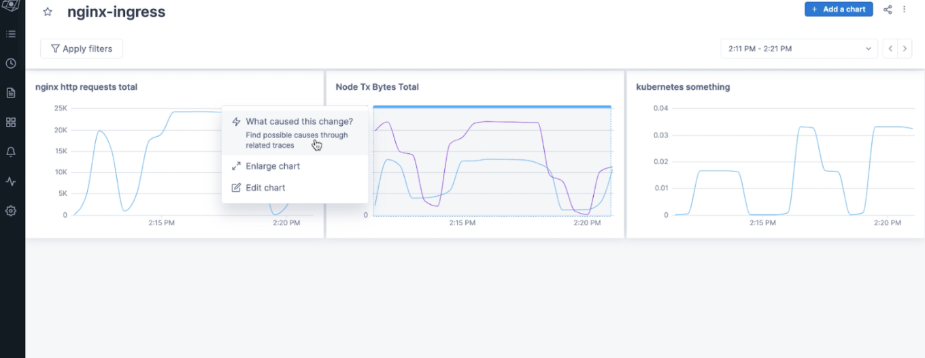Screen dimensions: 925x358
Task: Go to the next time range
Action: [x=905, y=49]
